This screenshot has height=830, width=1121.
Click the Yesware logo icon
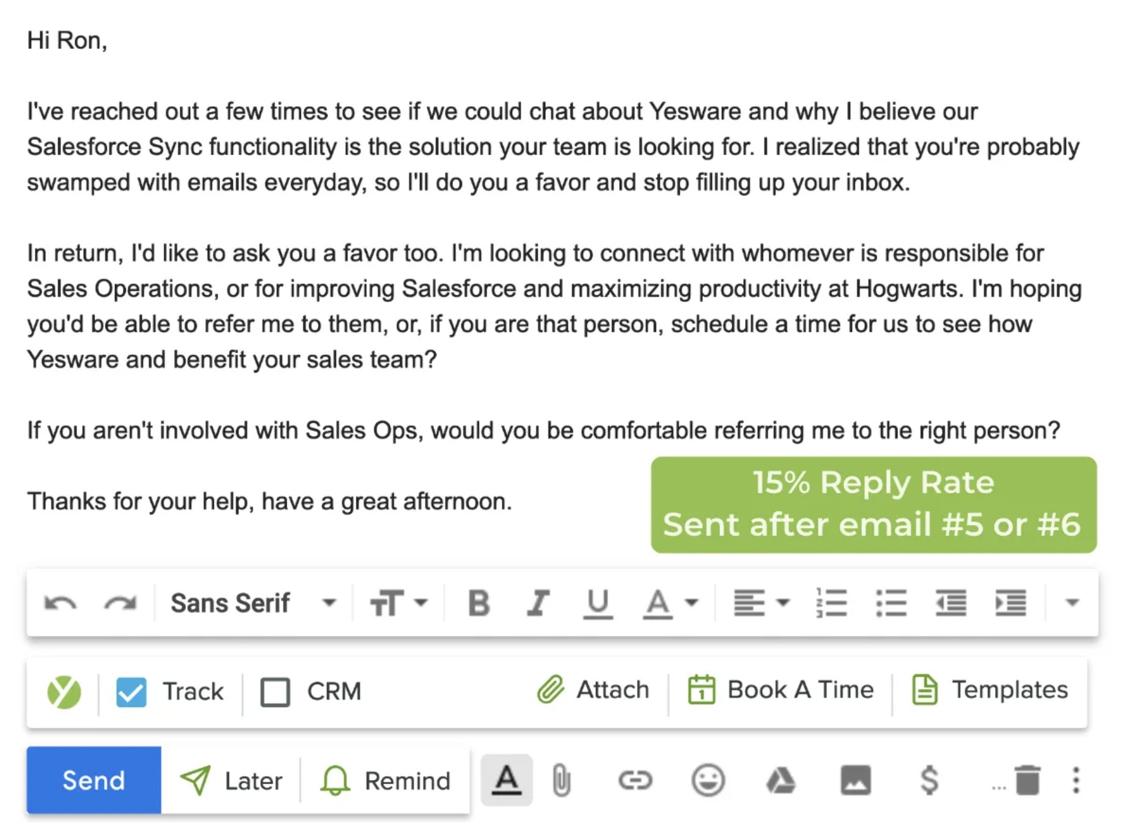click(x=64, y=692)
